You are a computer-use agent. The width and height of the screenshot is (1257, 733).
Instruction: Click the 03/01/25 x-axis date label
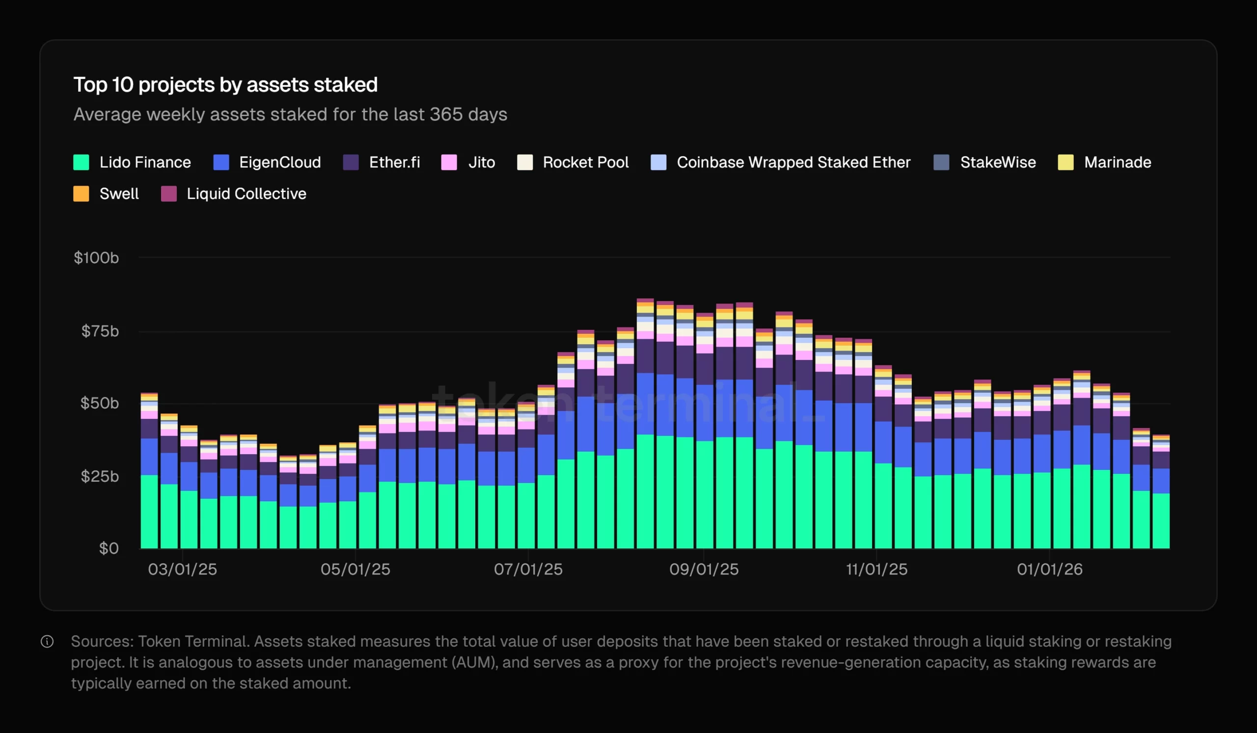click(x=182, y=569)
